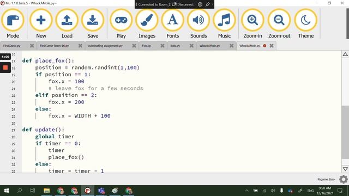Close the culminating assignment.py tab
The height and width of the screenshot is (196, 349).
click(134, 46)
